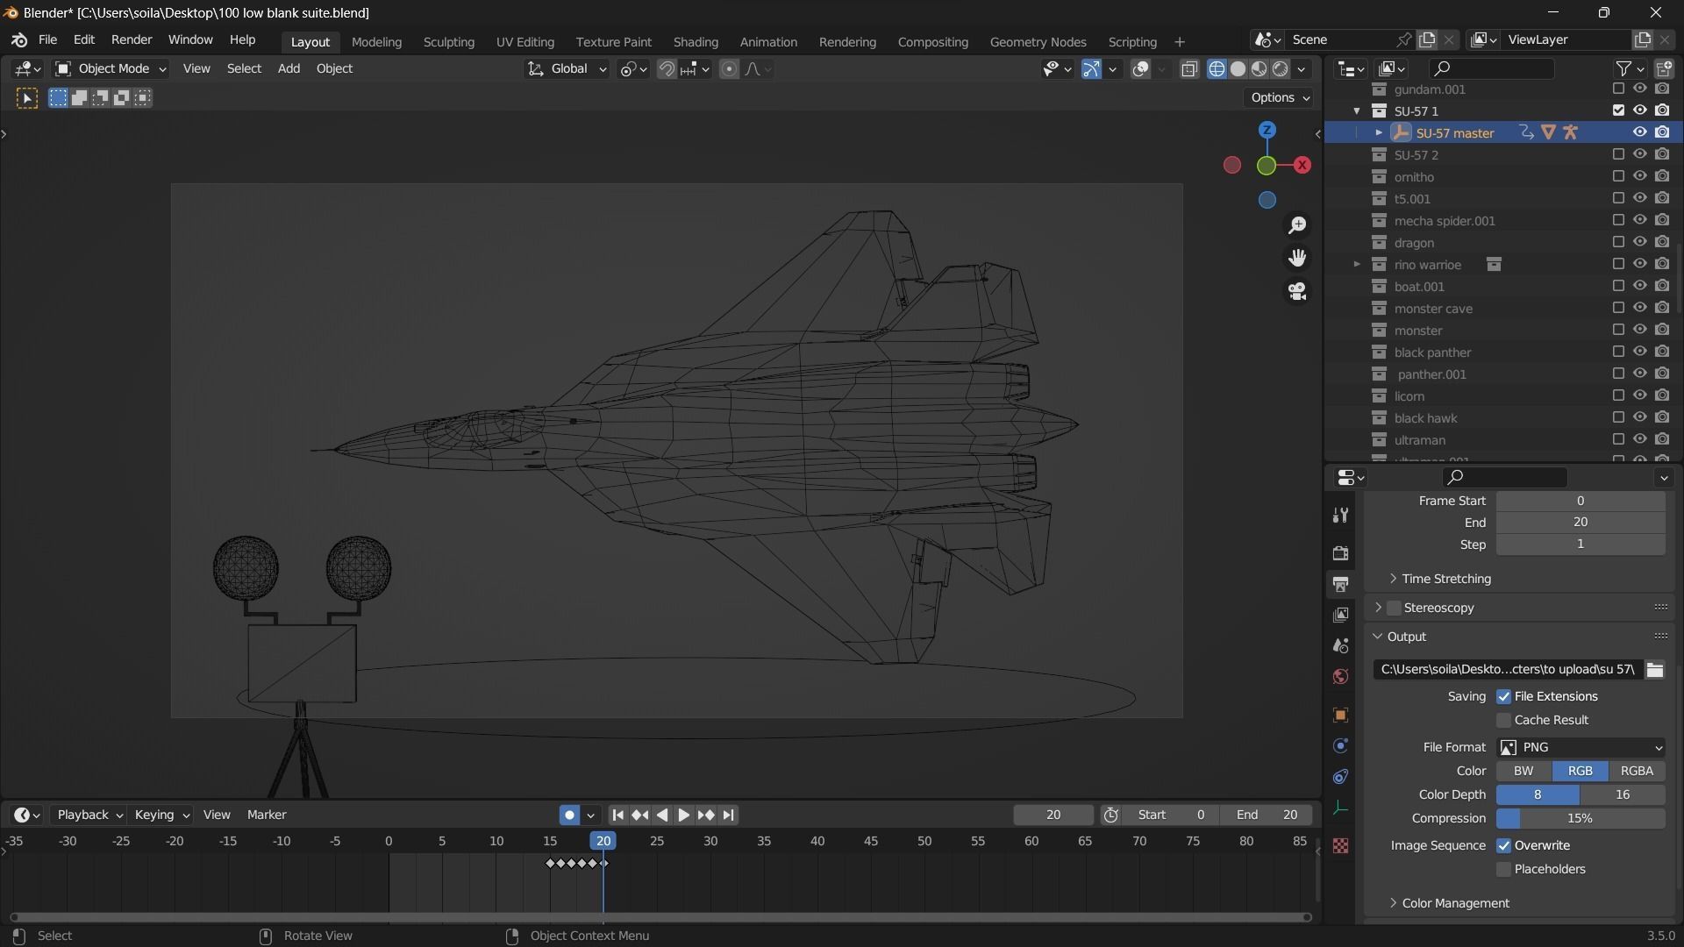Image resolution: width=1684 pixels, height=947 pixels.
Task: Uncheck Overwrite checkbox
Action: (1504, 846)
